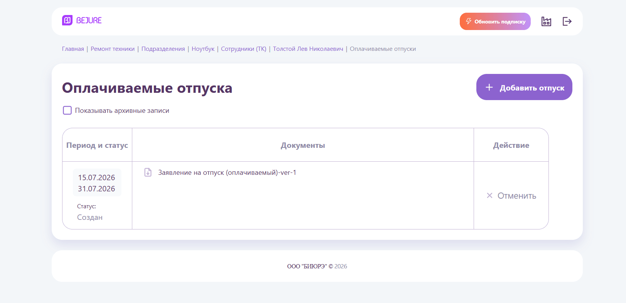Click the logout arrow icon
The width and height of the screenshot is (626, 303).
[x=567, y=21]
